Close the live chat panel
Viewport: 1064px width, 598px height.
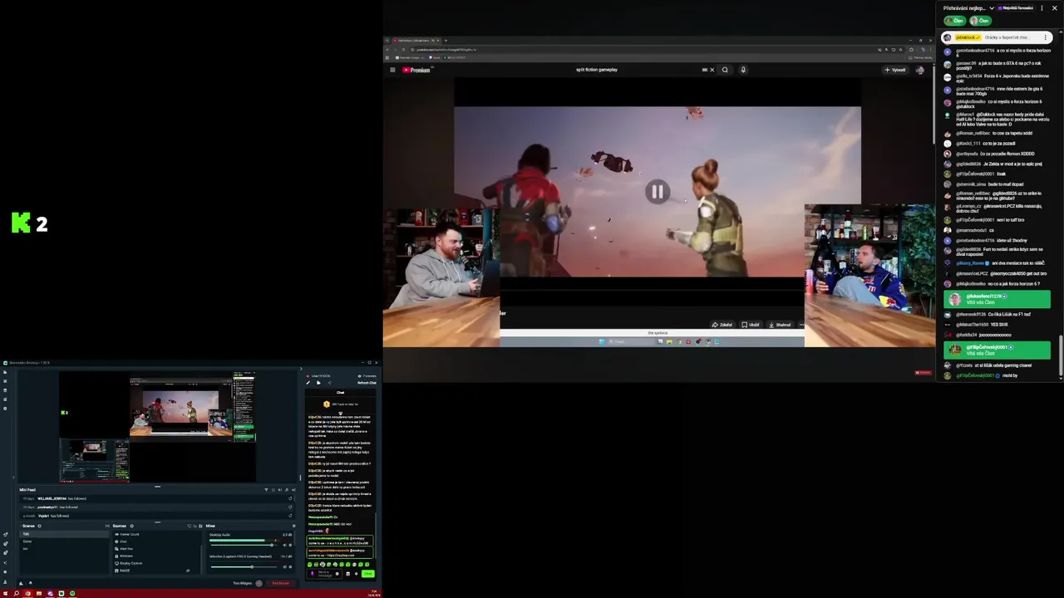click(x=1055, y=7)
